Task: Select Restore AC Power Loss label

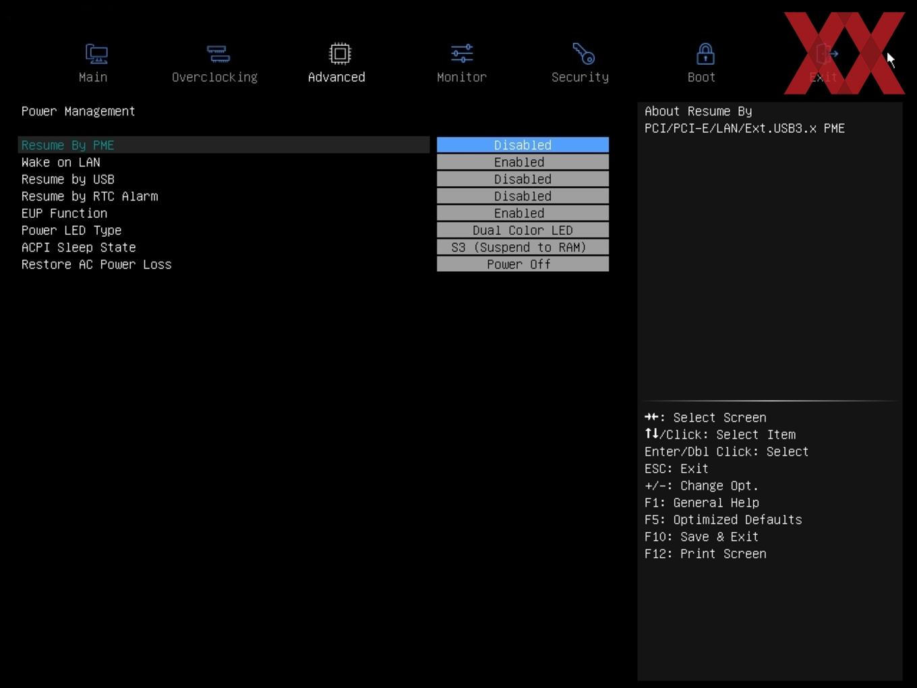Action: point(96,264)
